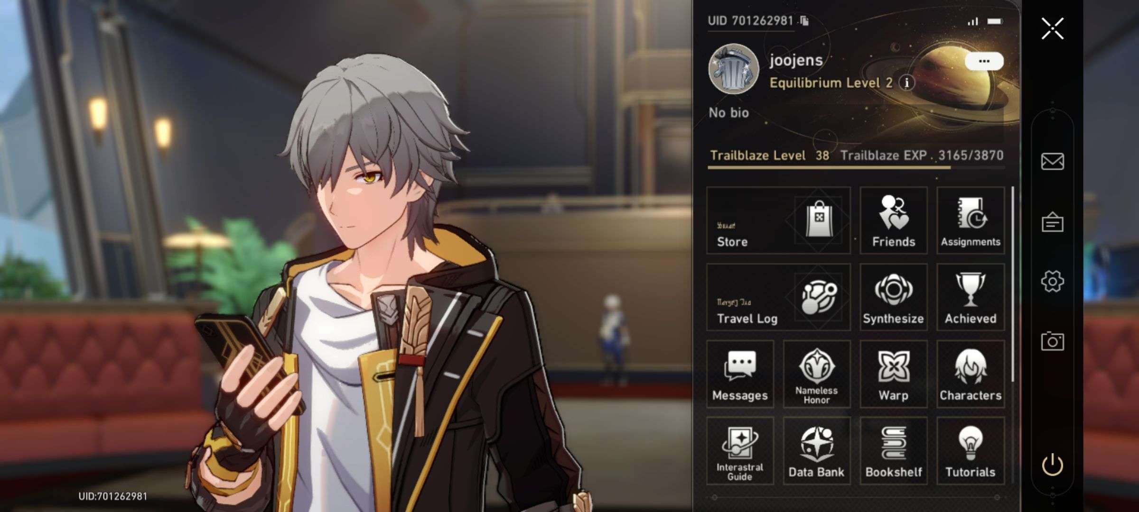Open Nameless Honor pass
The image size is (1139, 512).
(x=817, y=374)
